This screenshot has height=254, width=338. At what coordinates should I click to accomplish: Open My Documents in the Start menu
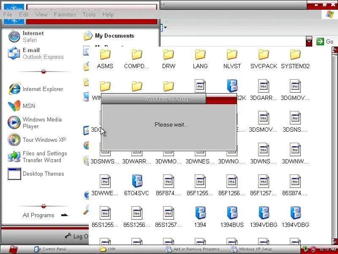click(109, 36)
